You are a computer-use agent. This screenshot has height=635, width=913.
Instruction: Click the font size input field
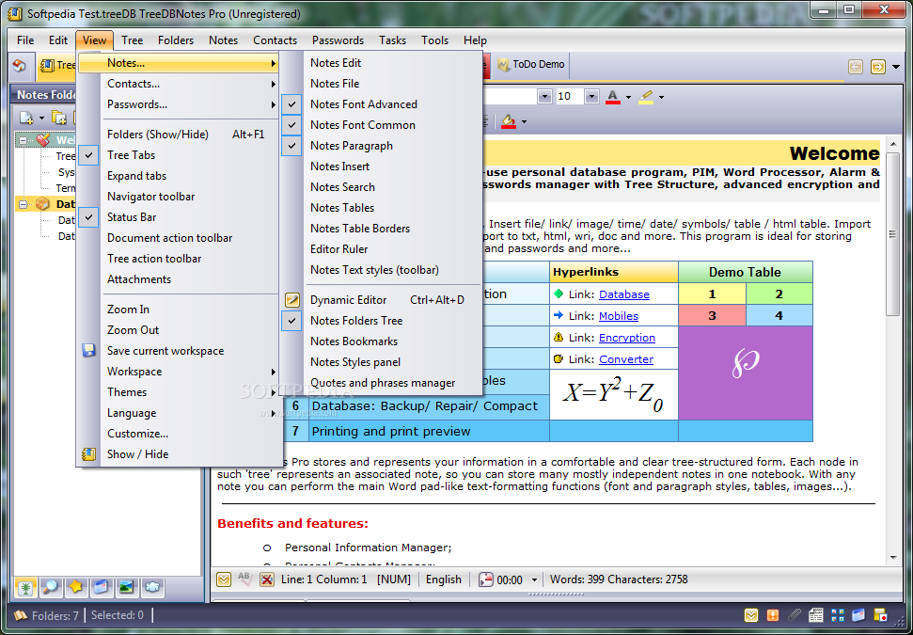pyautogui.click(x=570, y=96)
